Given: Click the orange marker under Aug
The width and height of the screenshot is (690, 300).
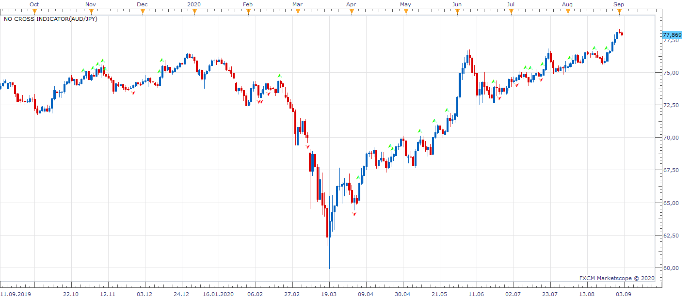Looking at the screenshot, I should 567,12.
